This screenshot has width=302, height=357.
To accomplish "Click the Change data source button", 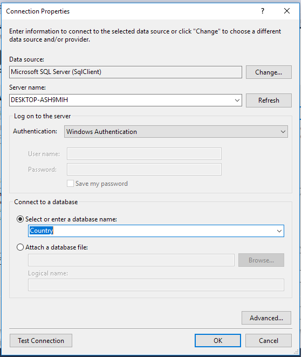I will click(x=269, y=72).
